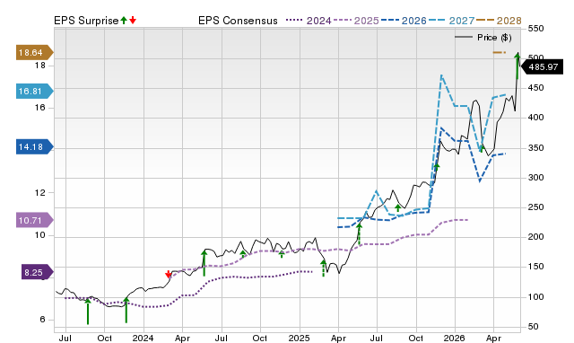This screenshot has width=574, height=343.
Task: Click the 2025 label on the time axis
Action: click(299, 338)
